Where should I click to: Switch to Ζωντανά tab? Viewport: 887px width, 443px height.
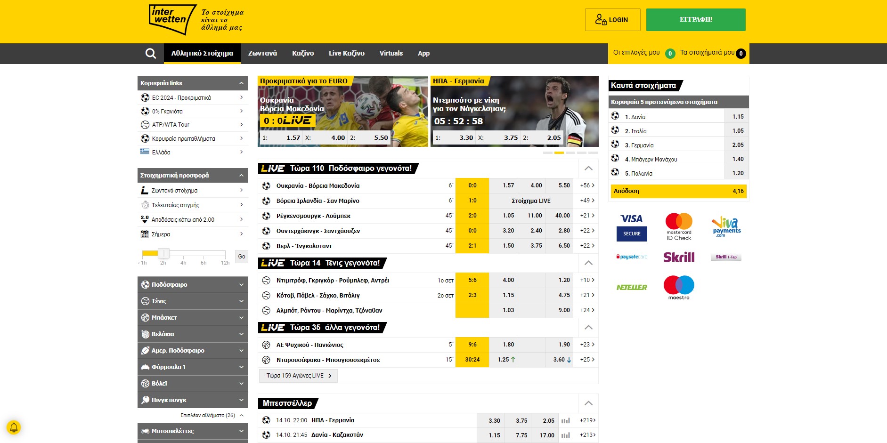(262, 54)
